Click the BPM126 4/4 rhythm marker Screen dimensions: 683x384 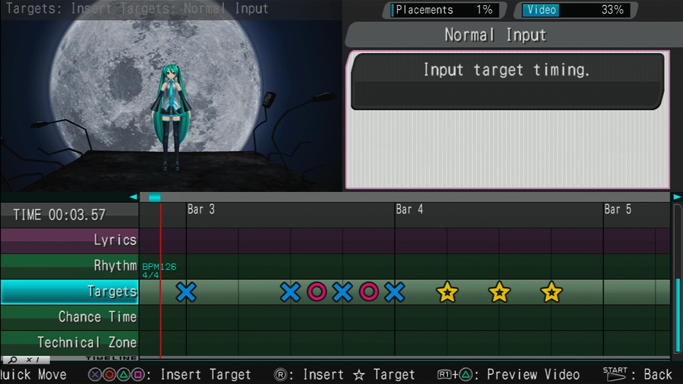[159, 271]
